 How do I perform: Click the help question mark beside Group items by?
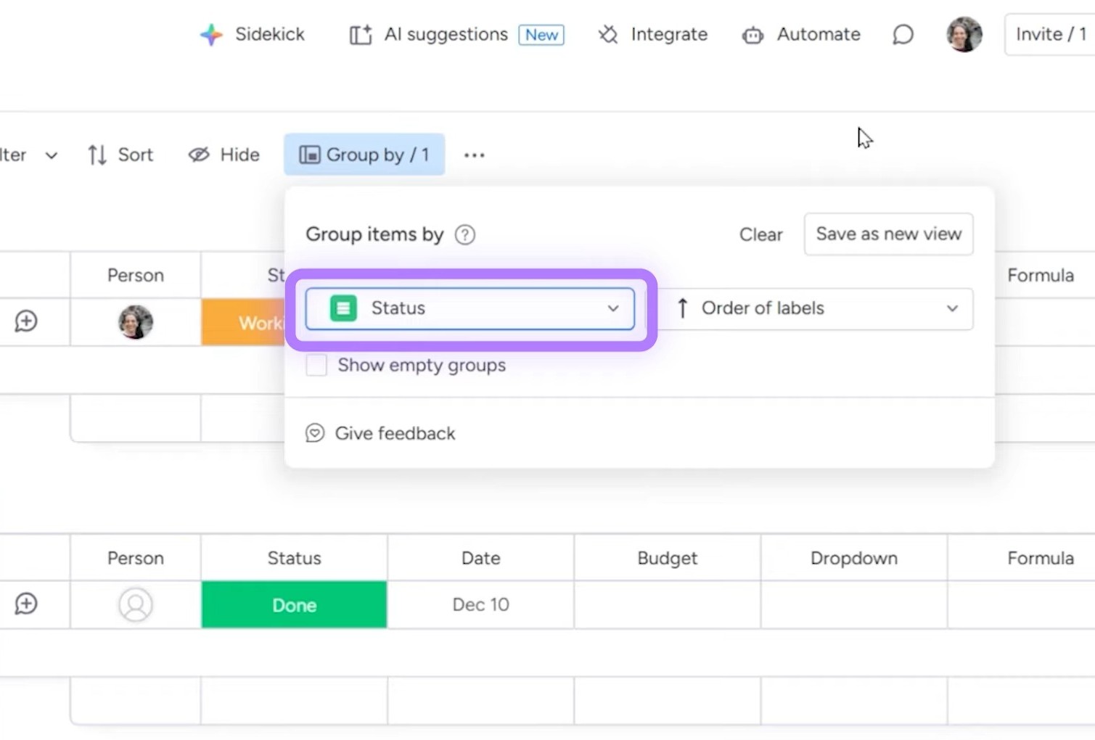pos(464,235)
